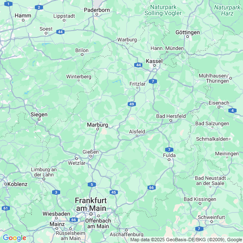Click the A45 highway shield
The height and width of the screenshot is (243, 243).
point(114,192)
